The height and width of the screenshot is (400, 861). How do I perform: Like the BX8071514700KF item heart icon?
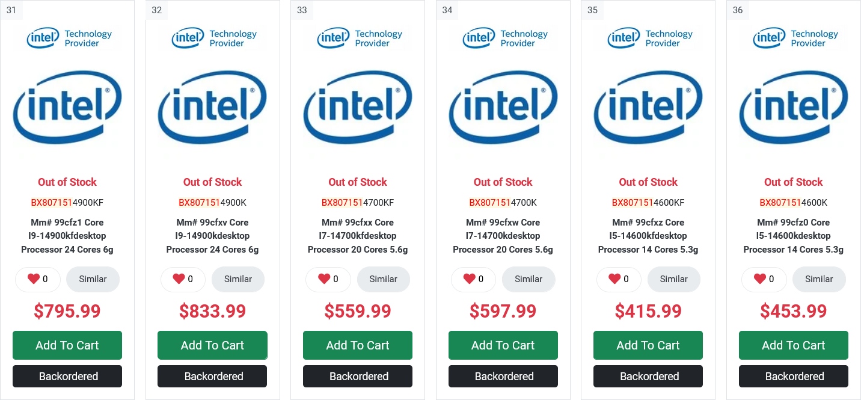[324, 279]
